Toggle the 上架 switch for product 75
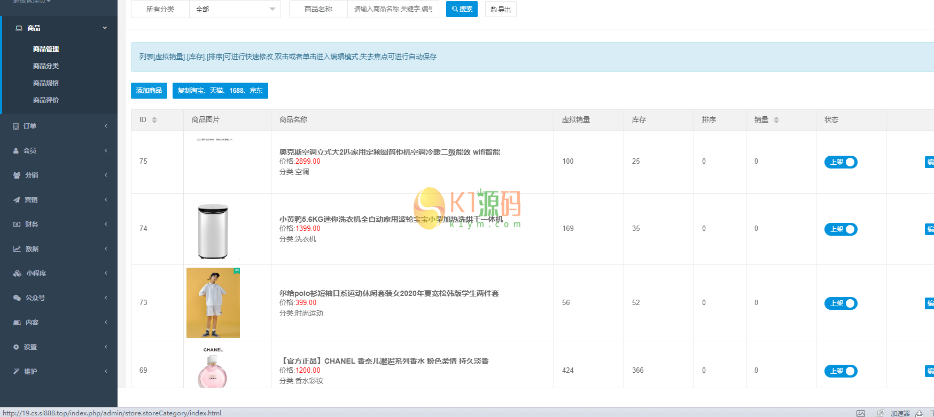The height and width of the screenshot is (417, 934). [841, 162]
